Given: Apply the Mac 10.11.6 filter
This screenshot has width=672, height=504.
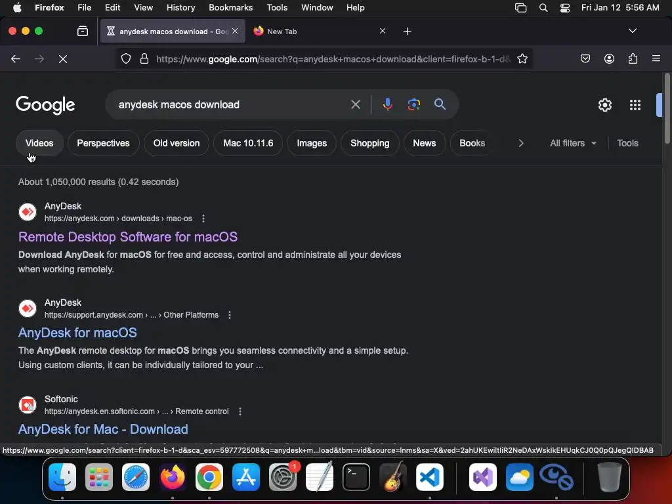Looking at the screenshot, I should coord(248,143).
